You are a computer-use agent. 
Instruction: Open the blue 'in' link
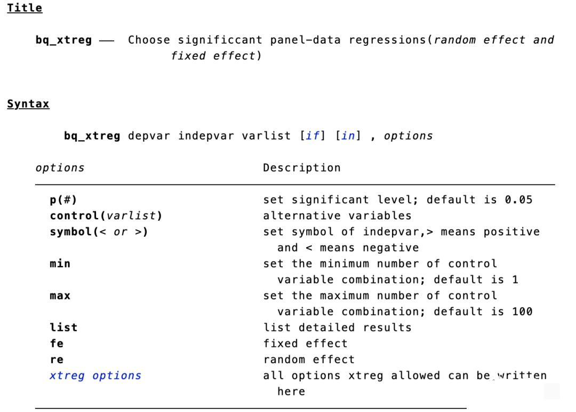348,136
